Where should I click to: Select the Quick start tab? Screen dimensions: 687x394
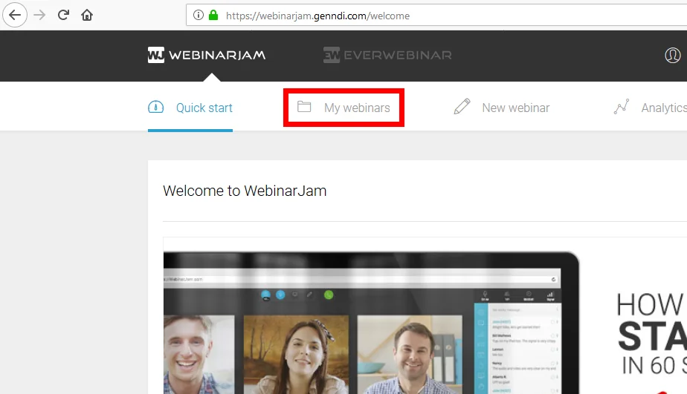click(x=190, y=108)
